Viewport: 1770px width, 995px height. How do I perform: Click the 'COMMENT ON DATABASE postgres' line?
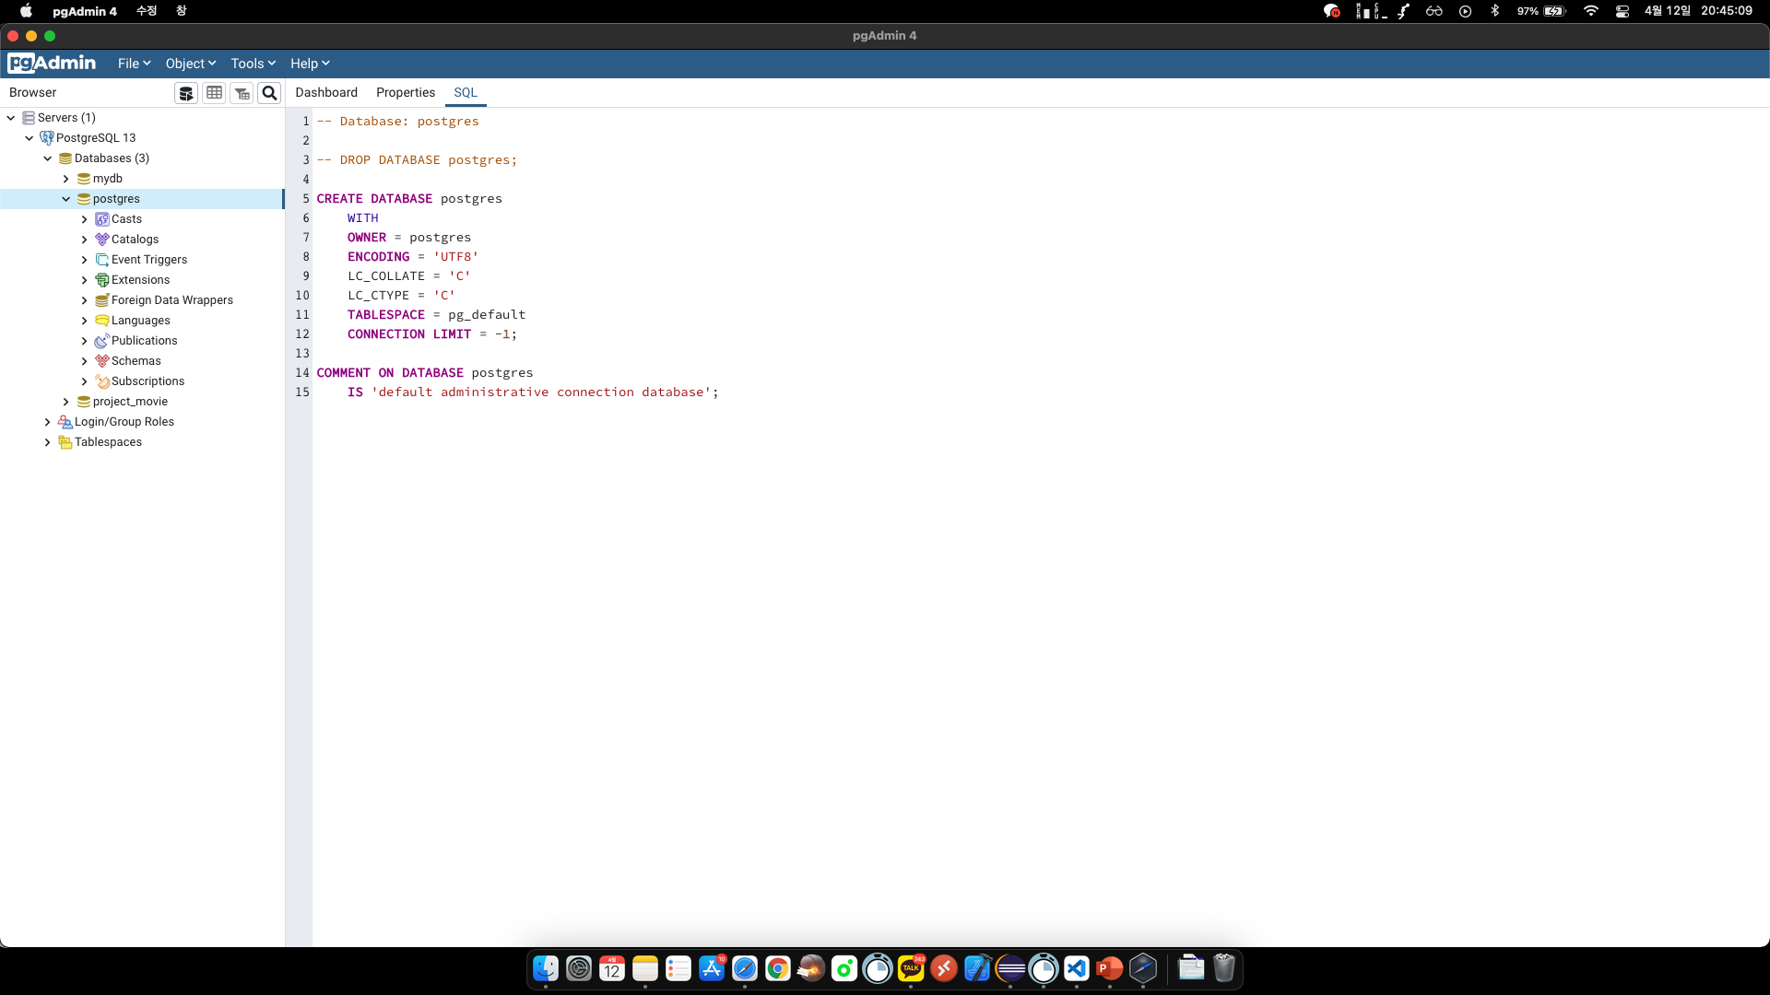tap(425, 373)
